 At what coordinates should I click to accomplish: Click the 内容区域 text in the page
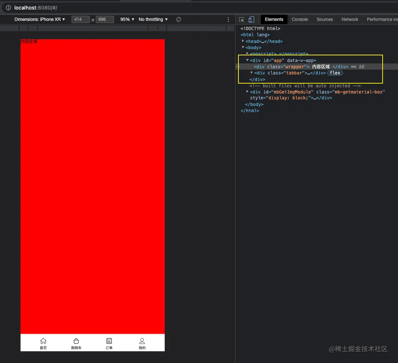[29, 41]
